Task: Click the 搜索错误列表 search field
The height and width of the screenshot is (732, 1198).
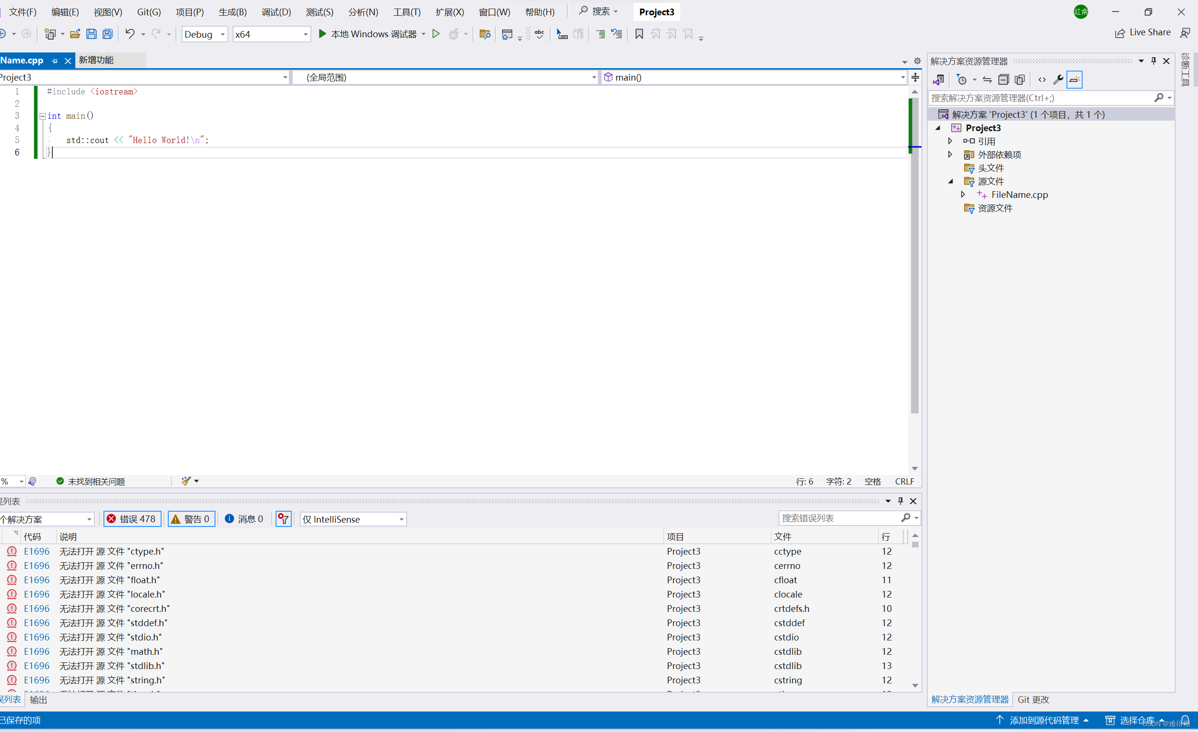Action: [x=838, y=518]
